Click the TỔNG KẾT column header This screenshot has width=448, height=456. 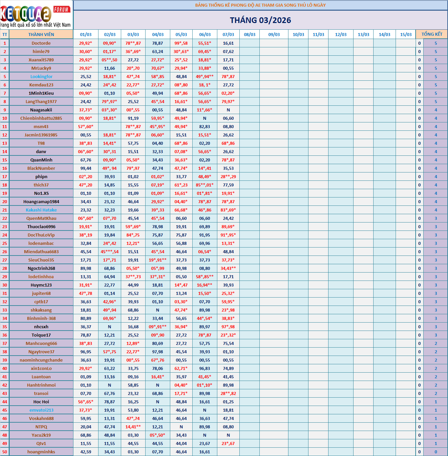(x=432, y=34)
